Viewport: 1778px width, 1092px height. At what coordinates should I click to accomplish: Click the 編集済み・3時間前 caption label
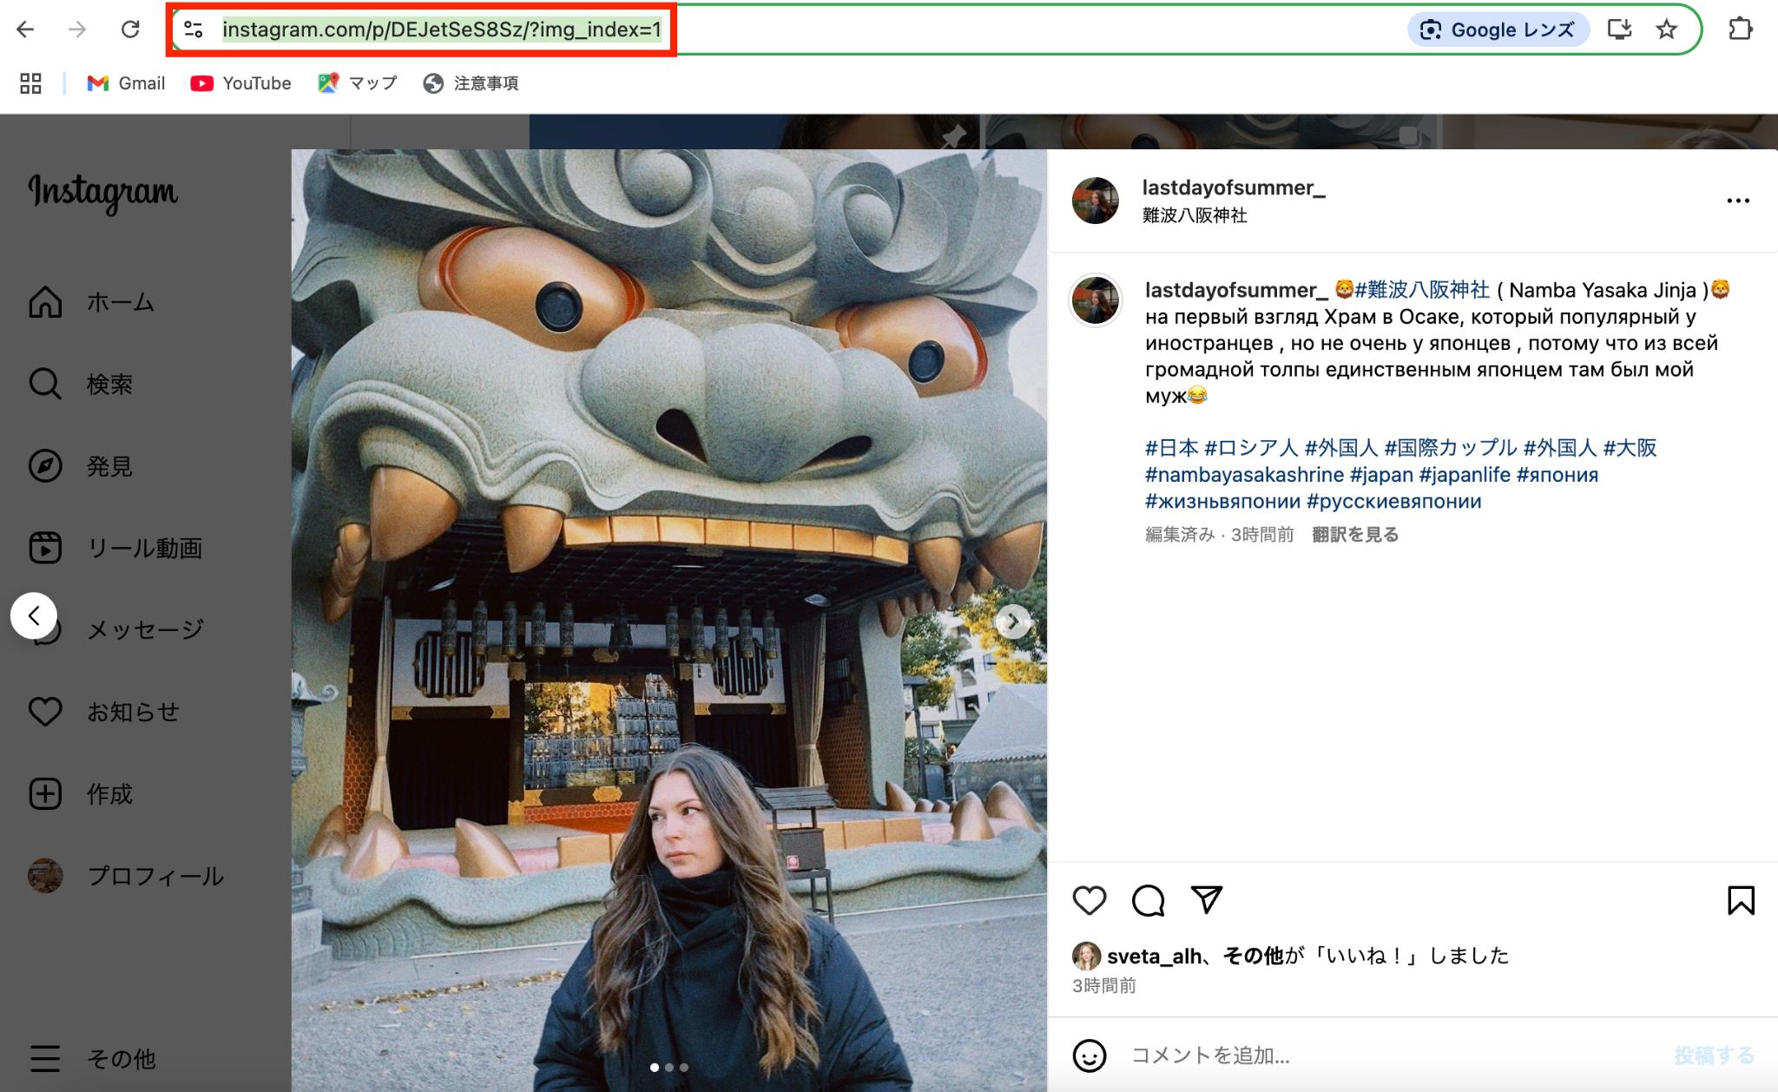click(1220, 535)
